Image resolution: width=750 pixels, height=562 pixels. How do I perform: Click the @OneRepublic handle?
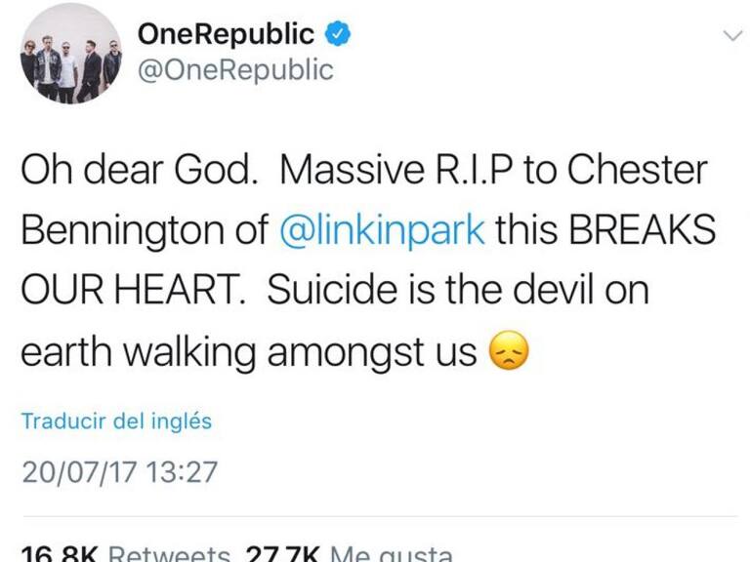[x=234, y=70]
